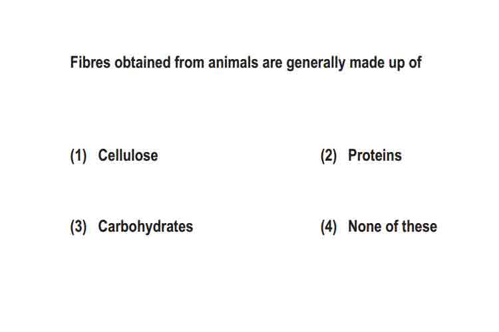Click the word are in the question
Image resolution: width=499 pixels, height=332 pixels.
coord(272,63)
